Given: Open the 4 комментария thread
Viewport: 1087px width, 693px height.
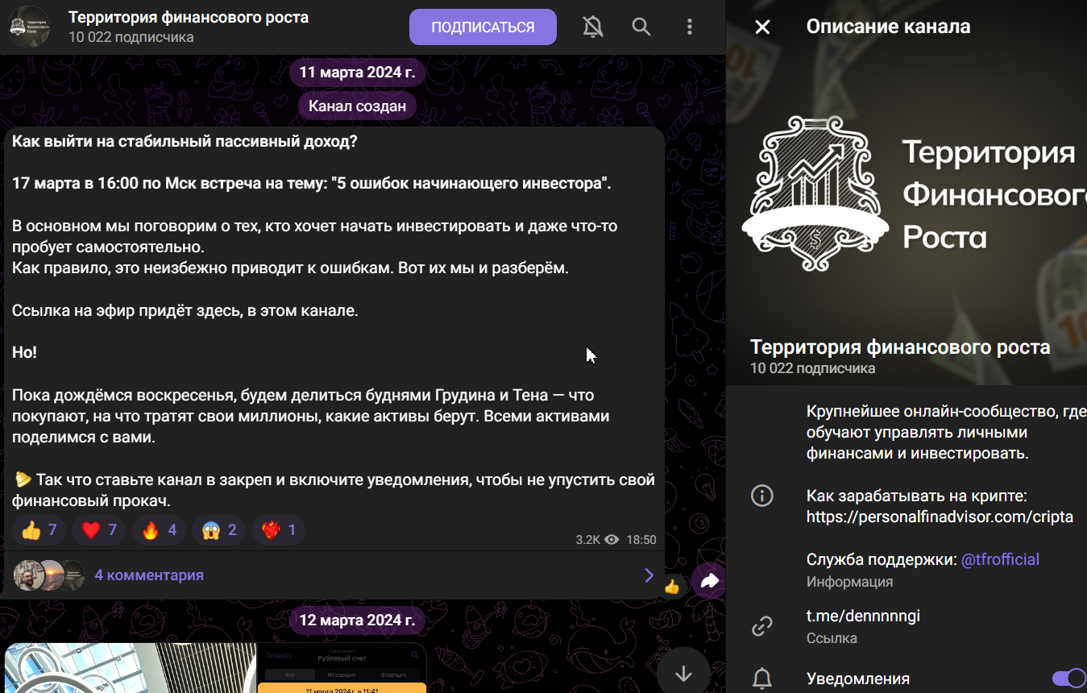Looking at the screenshot, I should tap(149, 575).
